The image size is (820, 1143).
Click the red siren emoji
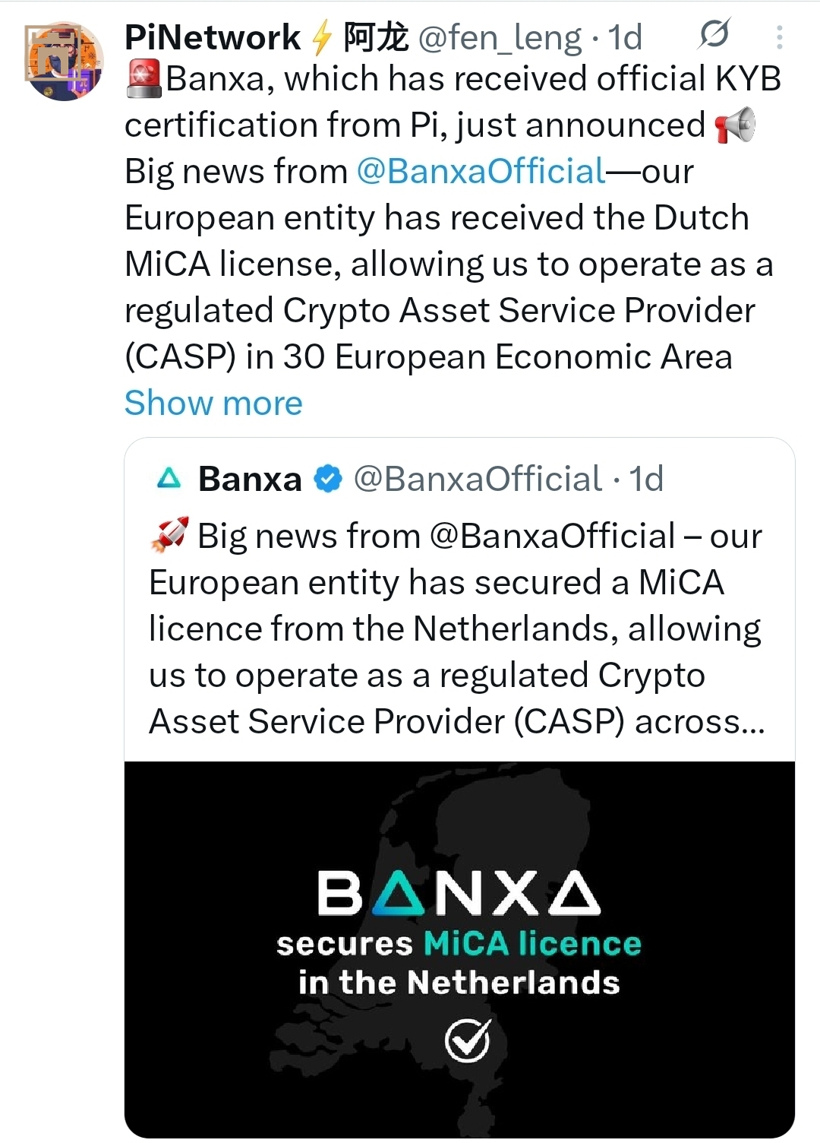click(x=143, y=78)
